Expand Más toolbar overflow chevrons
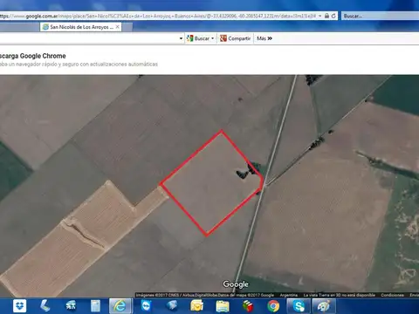419x314 pixels. (270, 38)
